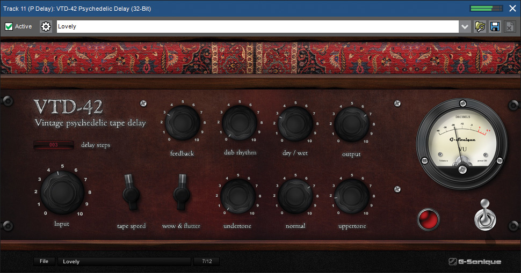
Task: Adjust the output knob
Action: 352,124
